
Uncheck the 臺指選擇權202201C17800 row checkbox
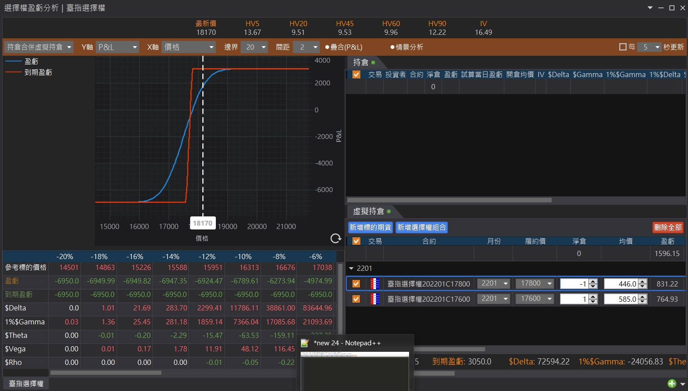tap(356, 284)
